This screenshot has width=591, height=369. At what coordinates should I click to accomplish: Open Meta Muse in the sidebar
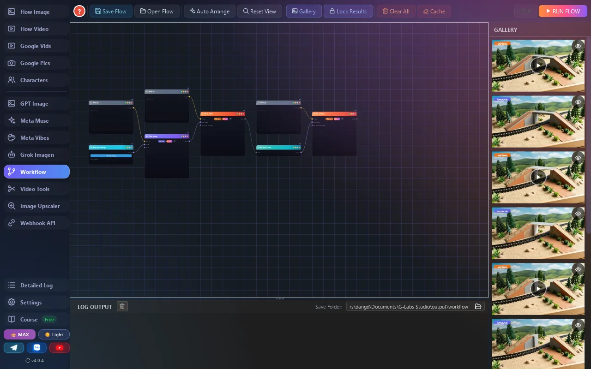coord(36,120)
